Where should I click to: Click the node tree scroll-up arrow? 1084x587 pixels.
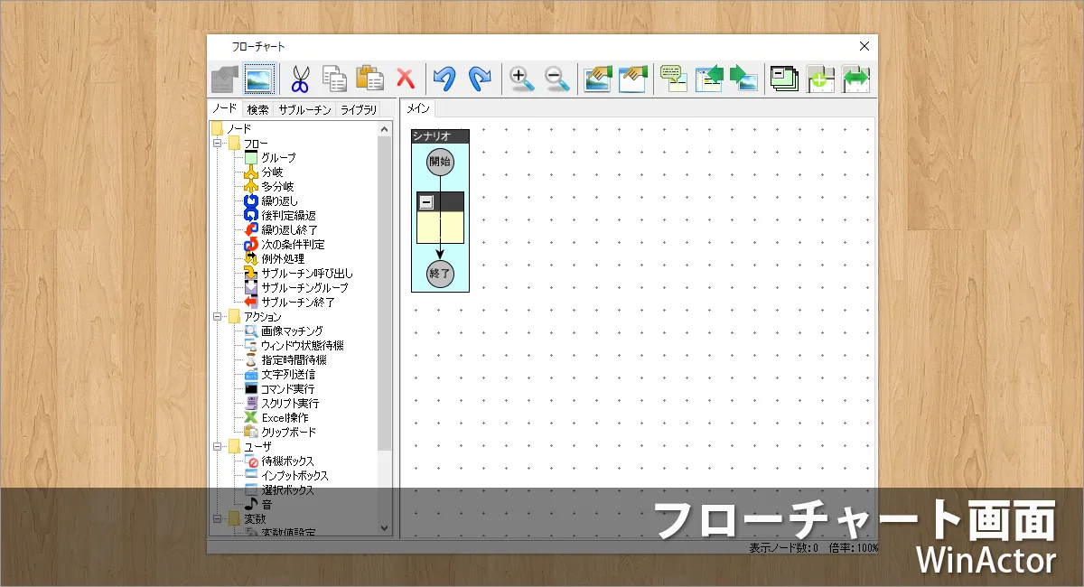(x=385, y=129)
